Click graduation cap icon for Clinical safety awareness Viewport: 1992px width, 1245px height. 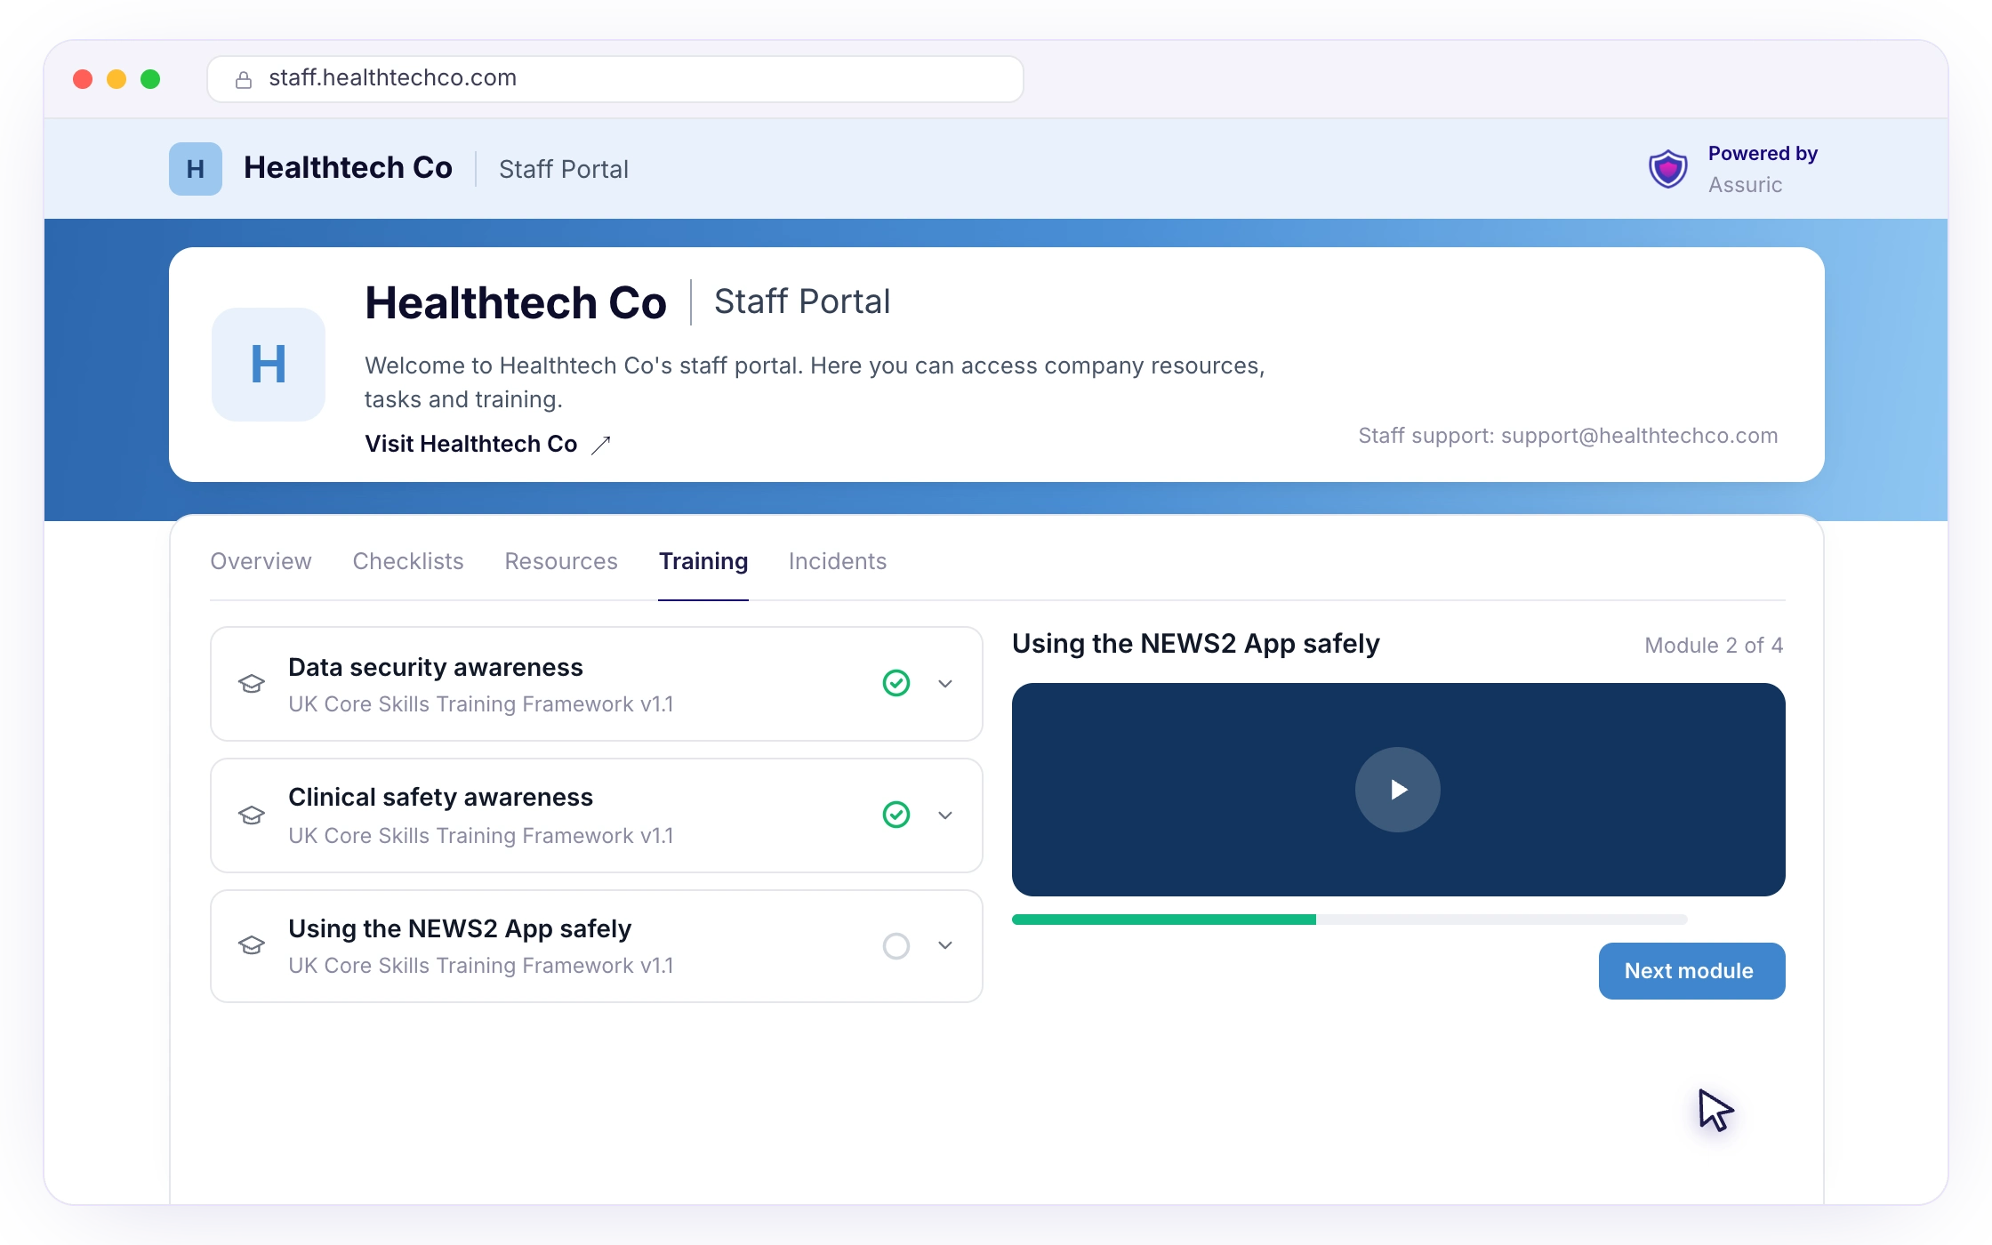(x=252, y=815)
